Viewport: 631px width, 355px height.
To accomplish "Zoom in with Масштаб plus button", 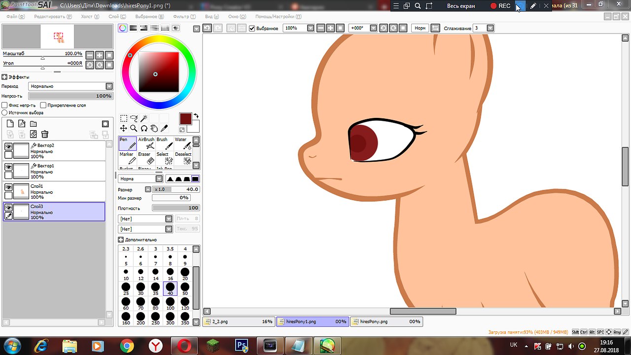I will [99, 55].
